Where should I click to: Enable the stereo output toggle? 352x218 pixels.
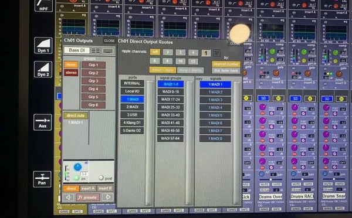pyautogui.click(x=71, y=73)
